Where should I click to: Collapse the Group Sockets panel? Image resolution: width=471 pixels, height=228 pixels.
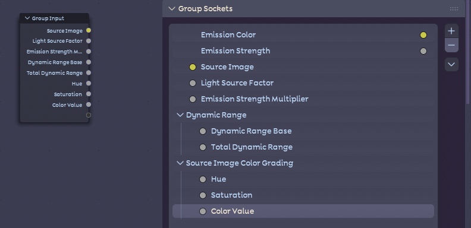click(172, 9)
